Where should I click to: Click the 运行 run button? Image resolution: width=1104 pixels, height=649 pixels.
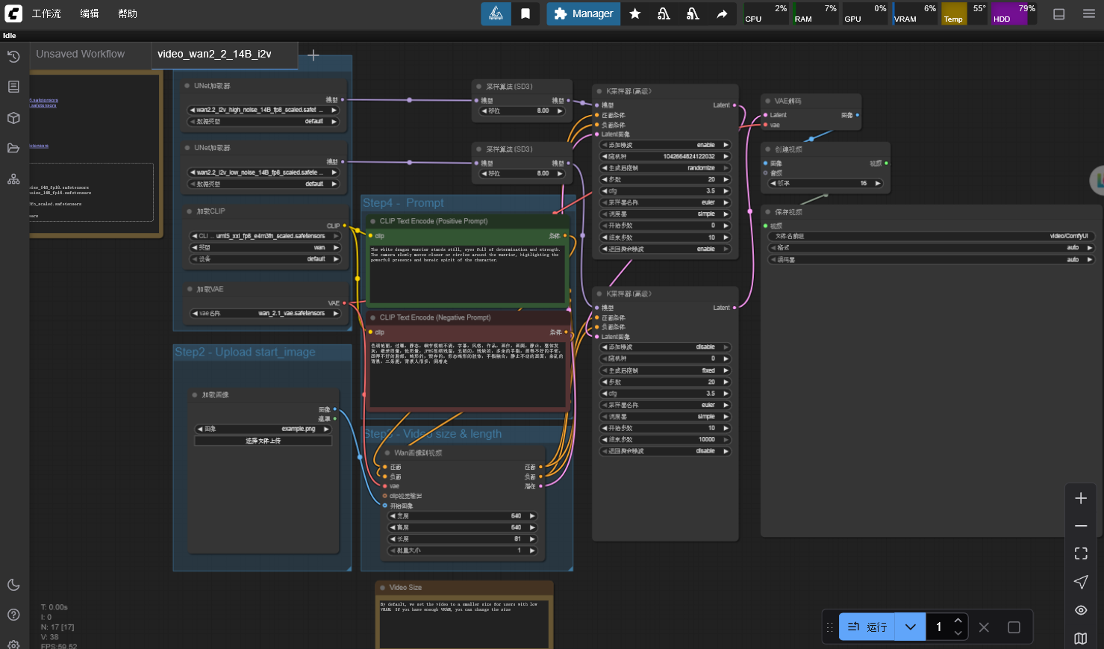click(867, 627)
